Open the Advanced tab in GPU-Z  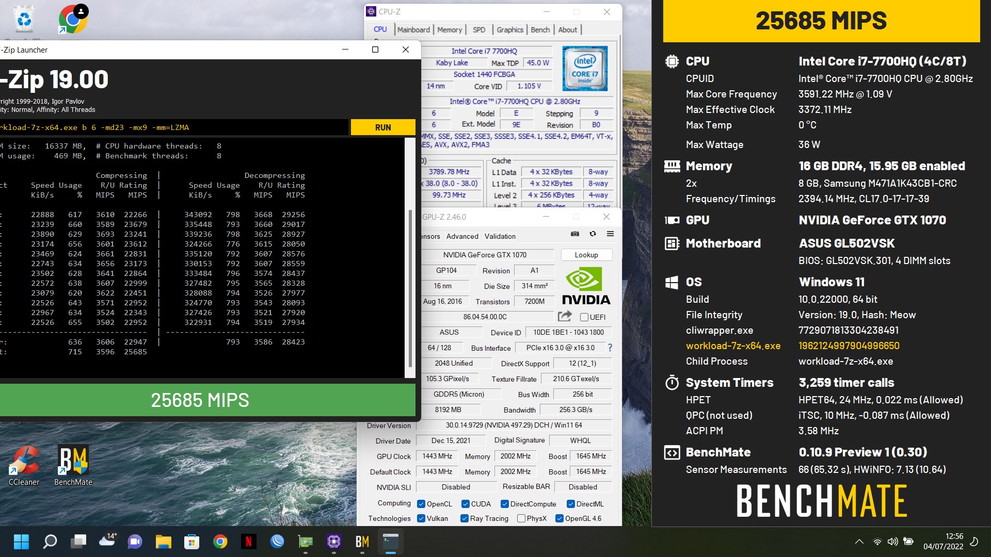point(462,236)
